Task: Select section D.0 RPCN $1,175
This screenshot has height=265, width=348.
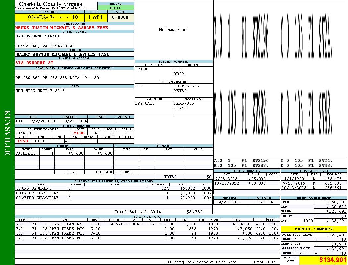Action: [x=245, y=238]
